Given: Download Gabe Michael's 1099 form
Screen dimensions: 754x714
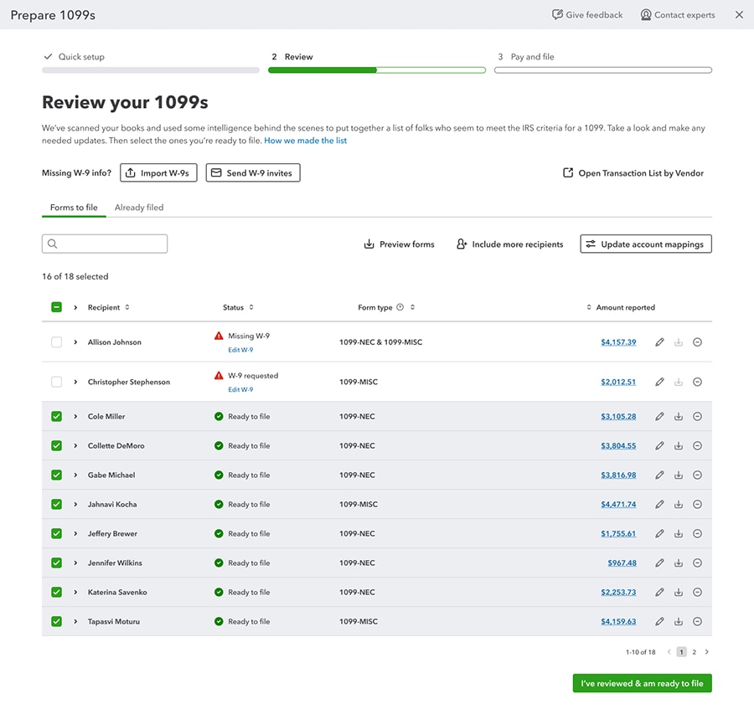Looking at the screenshot, I should coord(679,475).
